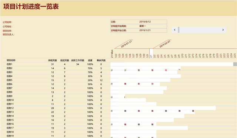Click 任务4 progress value 30%
The width and height of the screenshot is (237, 138).
90,76
